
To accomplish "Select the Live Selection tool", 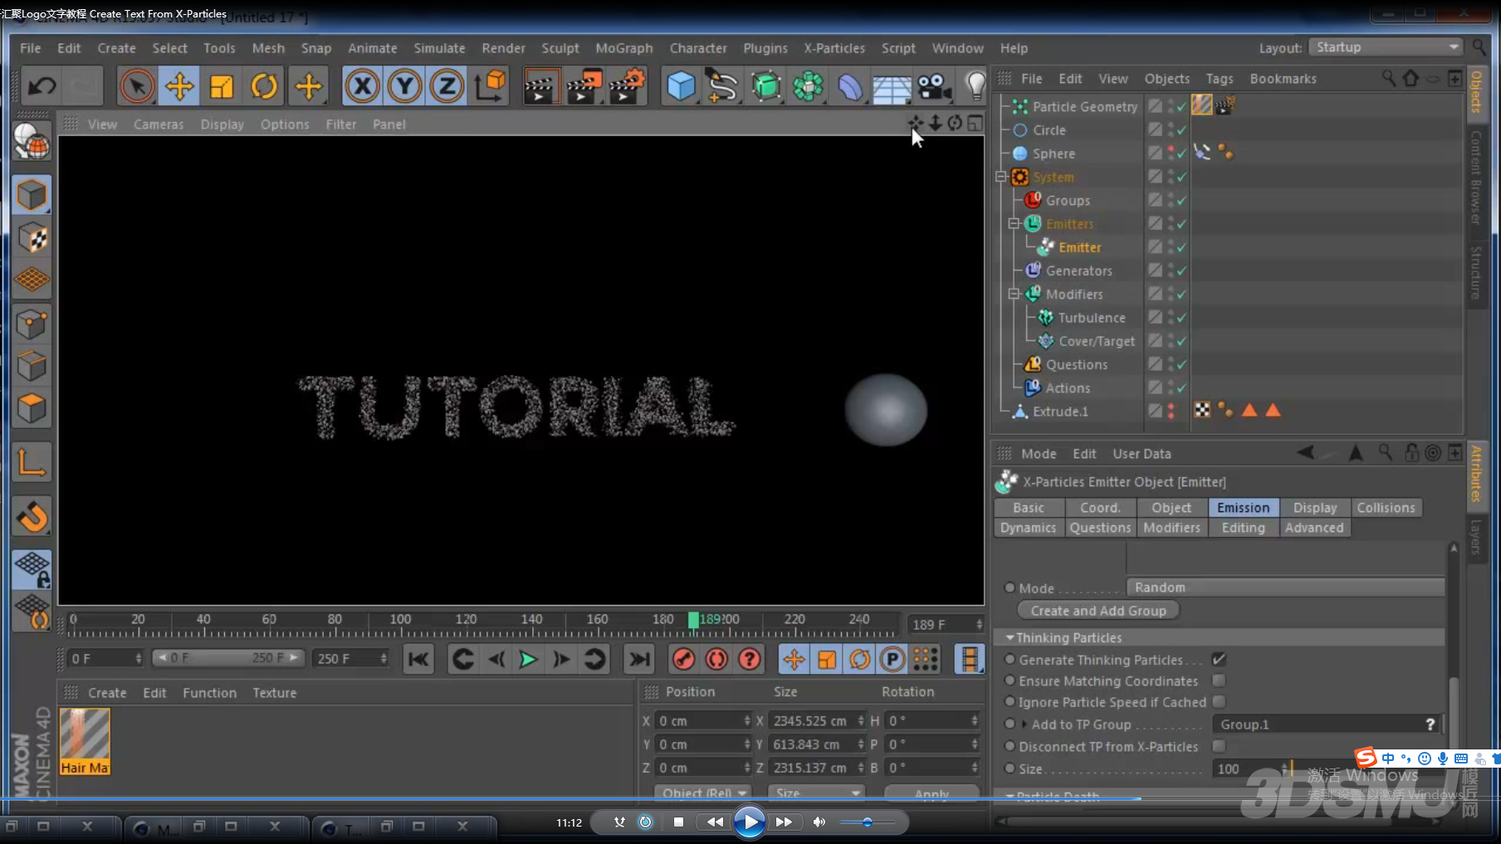I will [137, 85].
